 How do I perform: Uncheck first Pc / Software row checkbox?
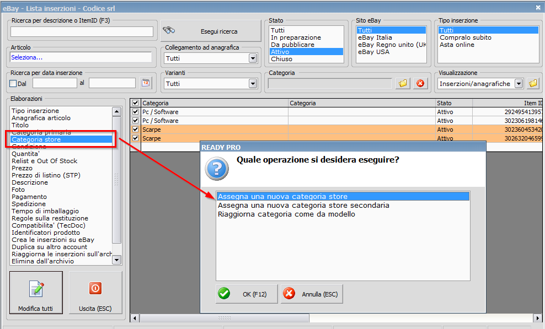[136, 112]
